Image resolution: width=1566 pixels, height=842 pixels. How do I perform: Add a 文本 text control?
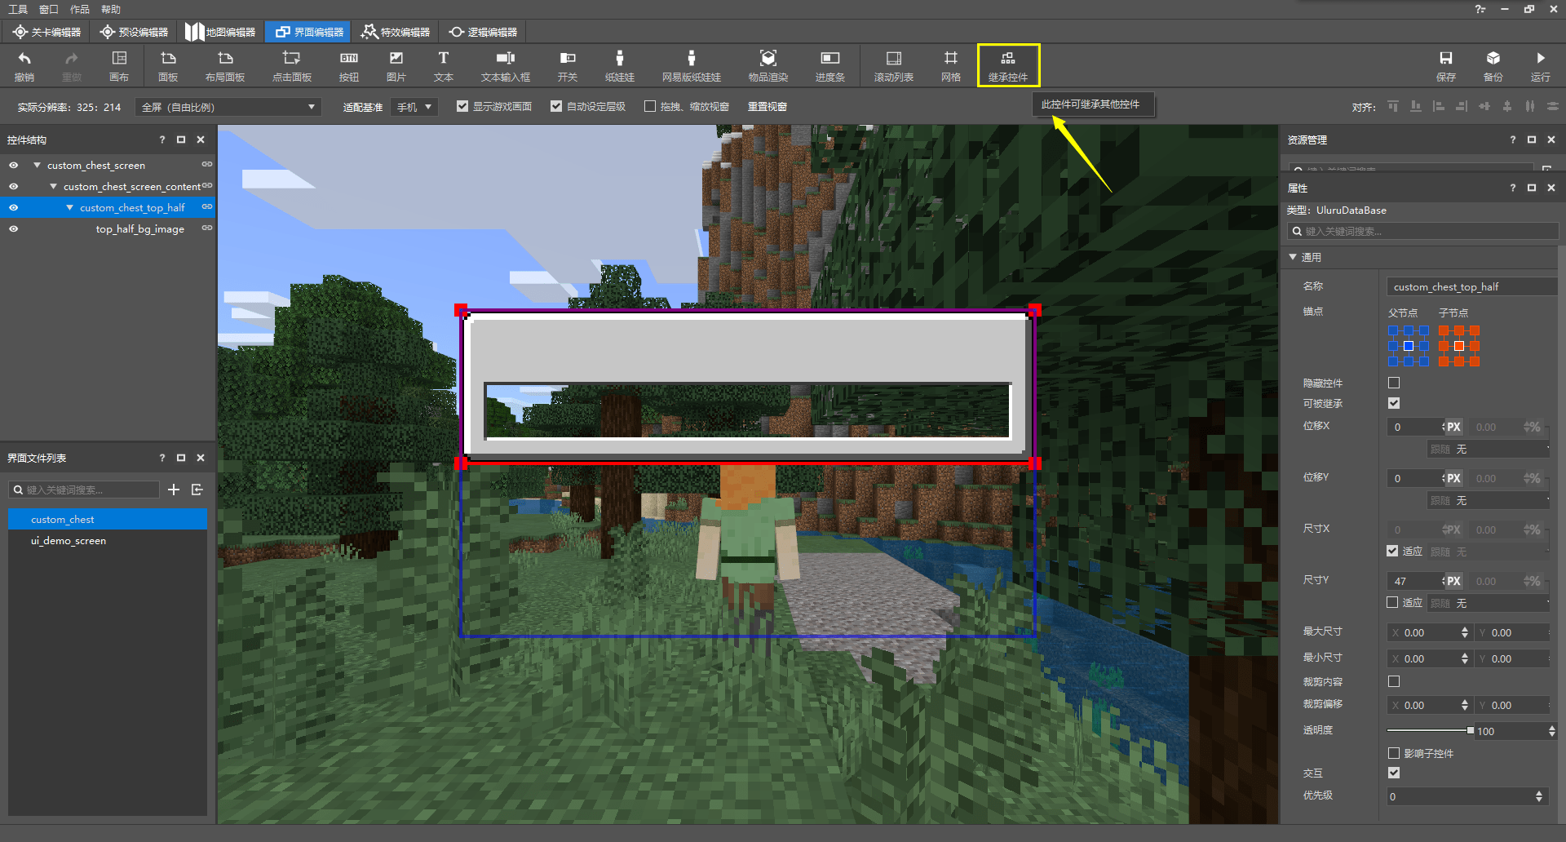pos(444,66)
